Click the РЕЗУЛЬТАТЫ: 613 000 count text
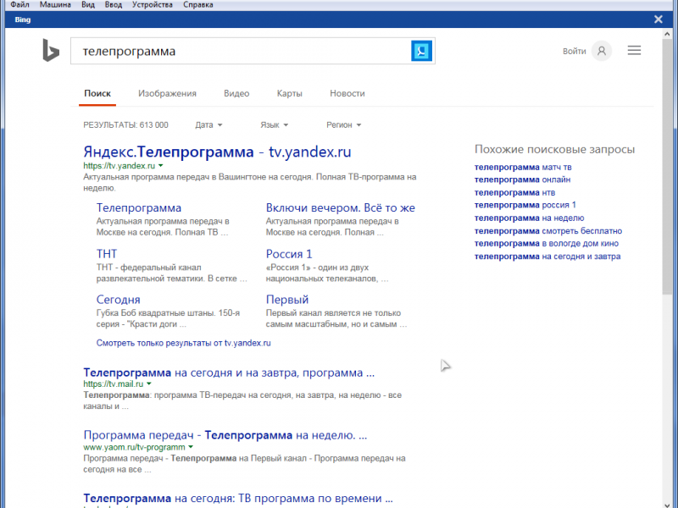678x508 pixels. (125, 124)
